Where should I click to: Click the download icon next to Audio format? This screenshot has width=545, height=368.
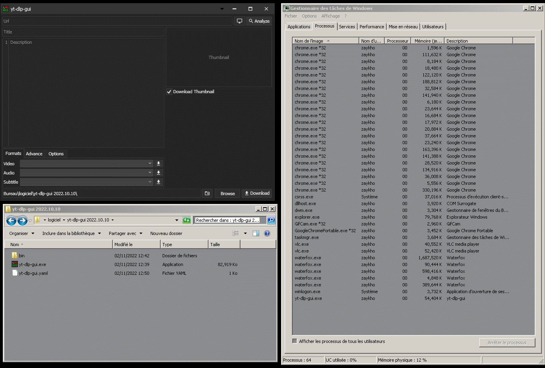point(158,172)
